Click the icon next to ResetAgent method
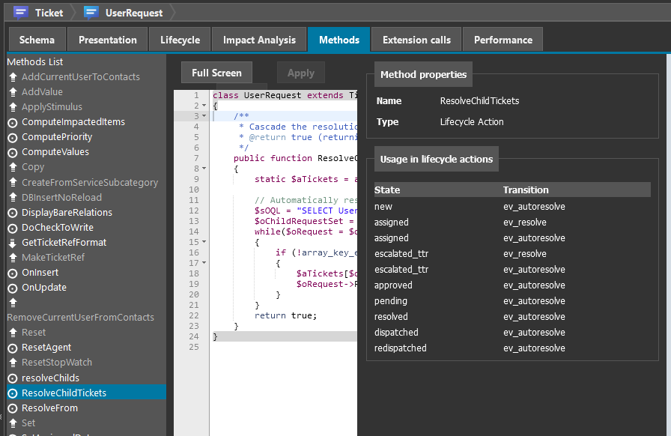The image size is (671, 436). pyautogui.click(x=12, y=348)
